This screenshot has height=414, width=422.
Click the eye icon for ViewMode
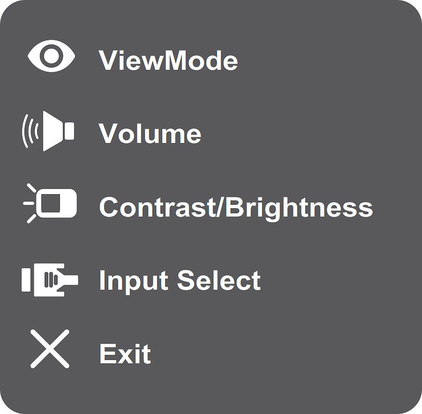(x=51, y=56)
